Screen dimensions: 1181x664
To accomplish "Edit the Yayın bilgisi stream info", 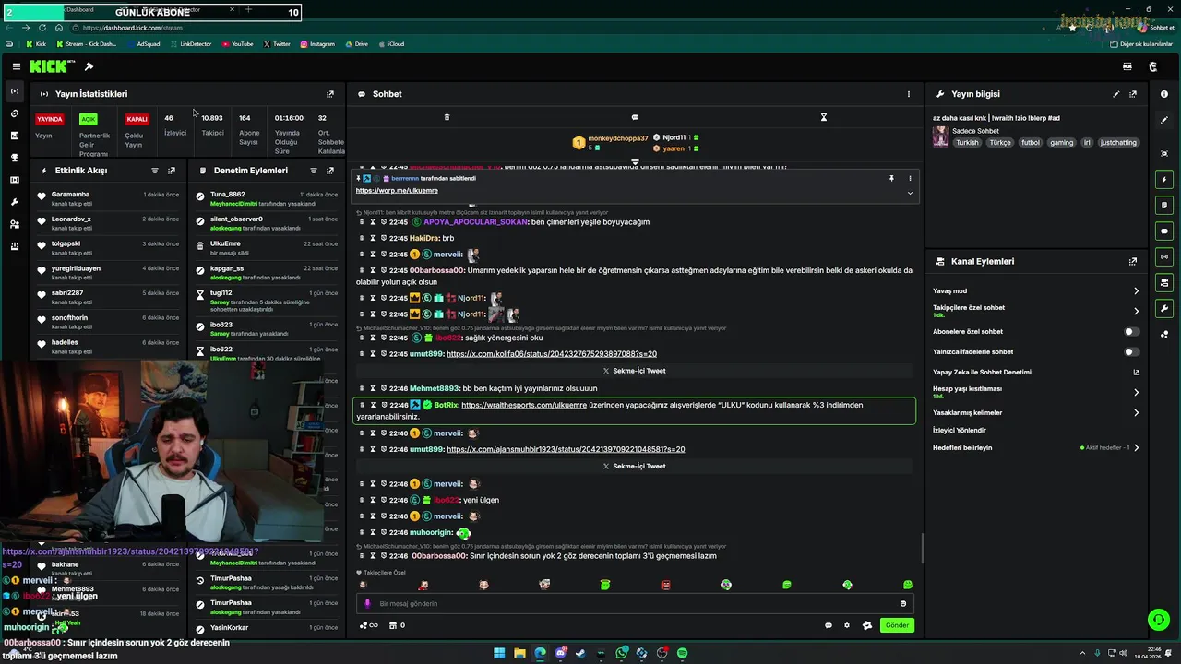I will coord(1116,94).
